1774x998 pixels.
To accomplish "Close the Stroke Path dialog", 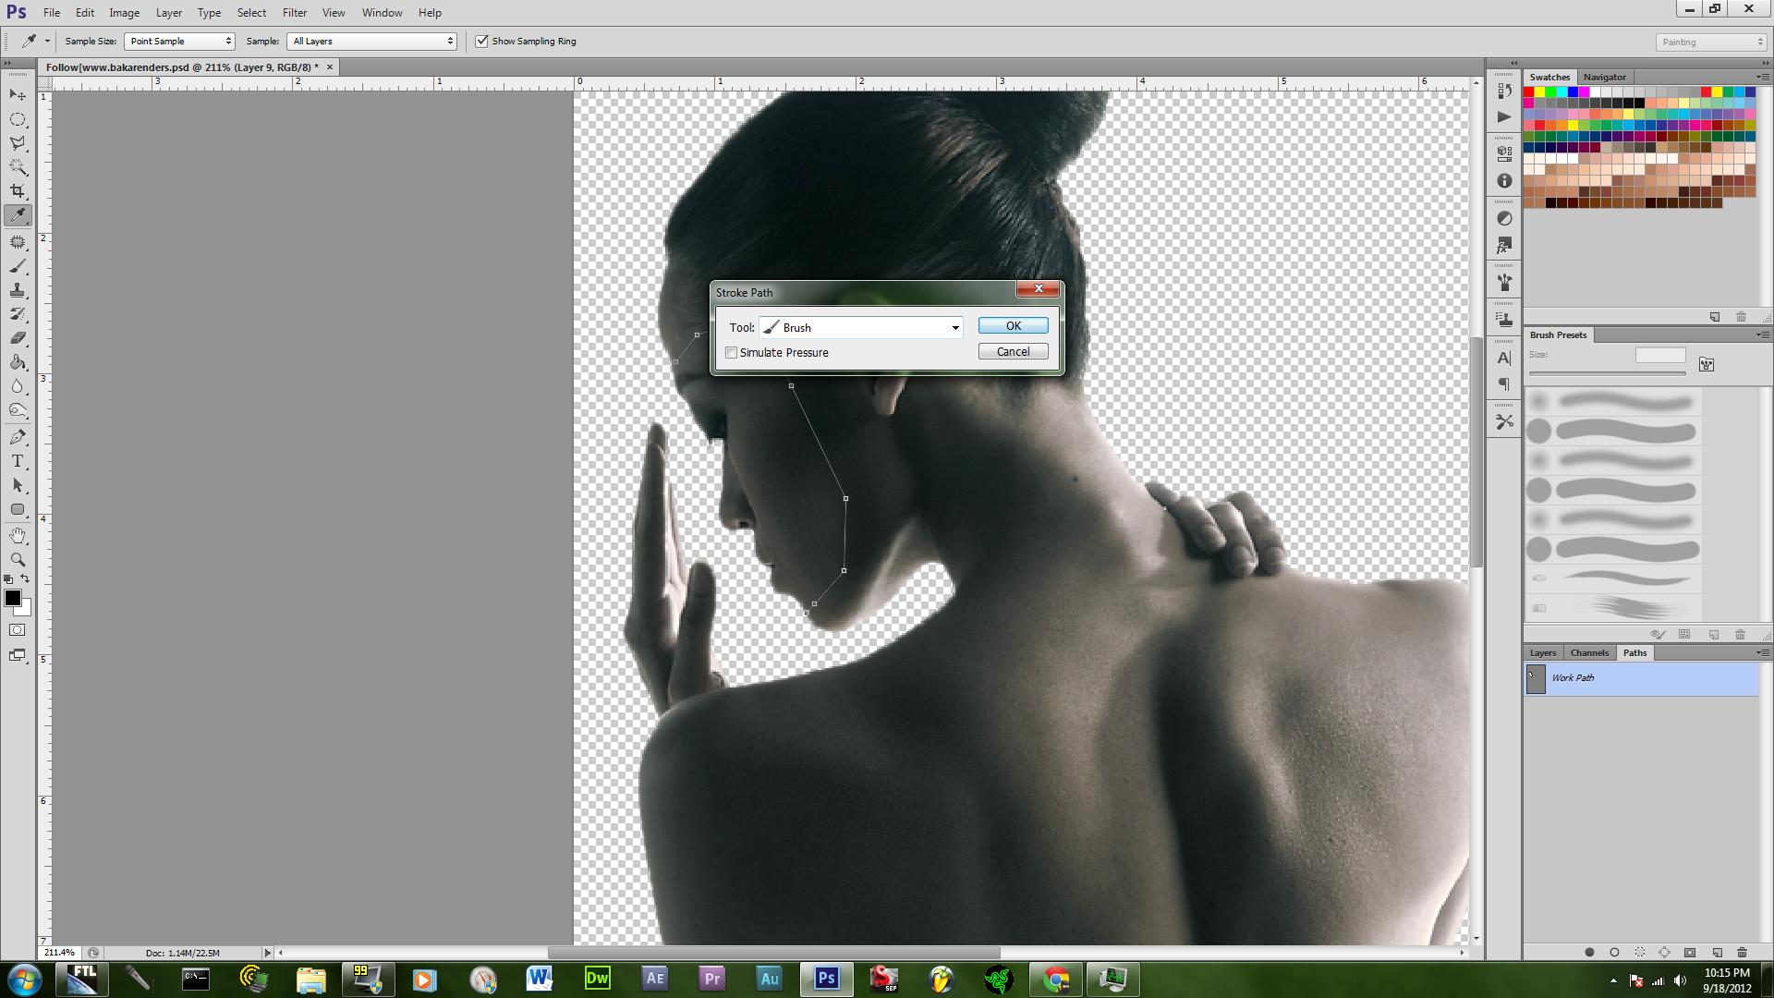I will click(1038, 289).
